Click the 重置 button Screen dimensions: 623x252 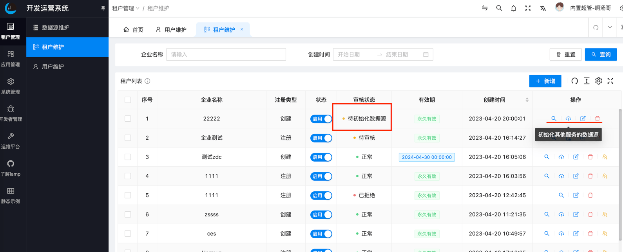point(565,54)
